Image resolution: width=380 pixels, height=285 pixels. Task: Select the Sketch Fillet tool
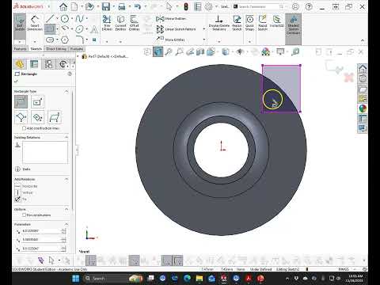tap(80, 40)
